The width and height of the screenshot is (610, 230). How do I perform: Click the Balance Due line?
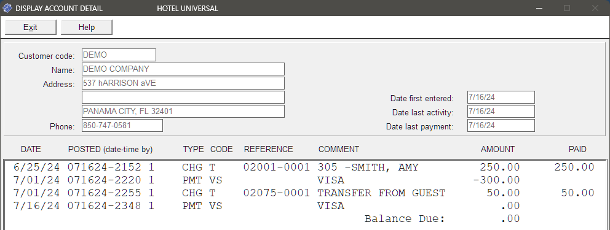click(x=442, y=219)
